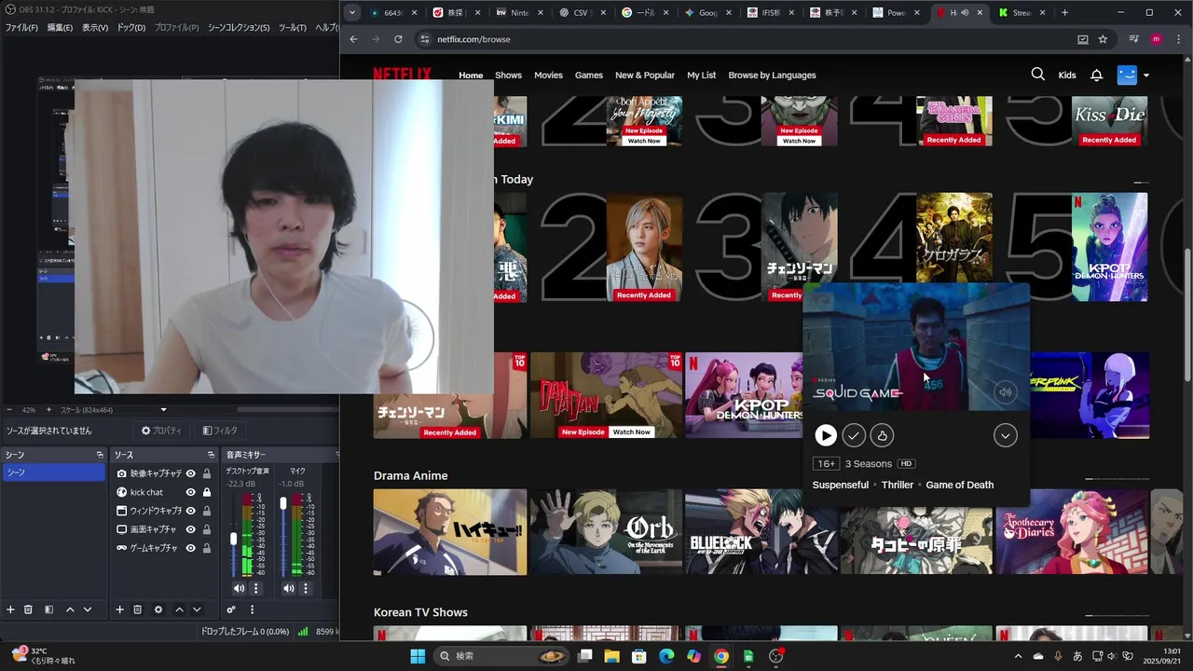Rate Squid Game with thumbs up

tap(882, 435)
